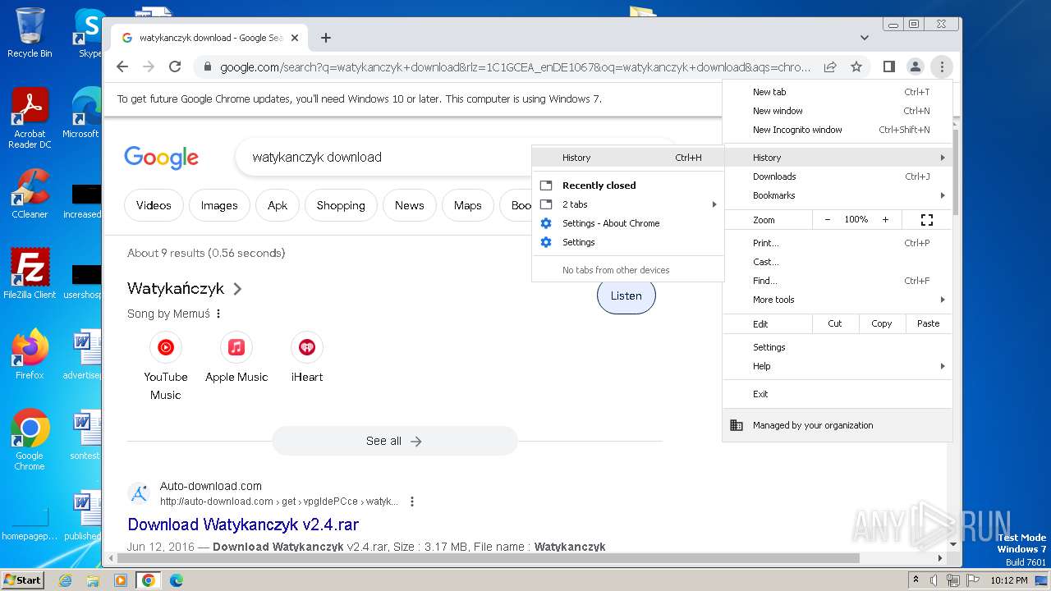This screenshot has width=1051, height=591.
Task: Select the Shopping filter chip
Action: (341, 205)
